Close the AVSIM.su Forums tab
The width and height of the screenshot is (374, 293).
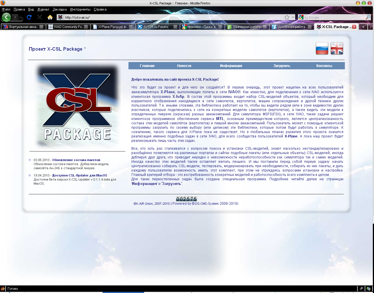coord(175,27)
